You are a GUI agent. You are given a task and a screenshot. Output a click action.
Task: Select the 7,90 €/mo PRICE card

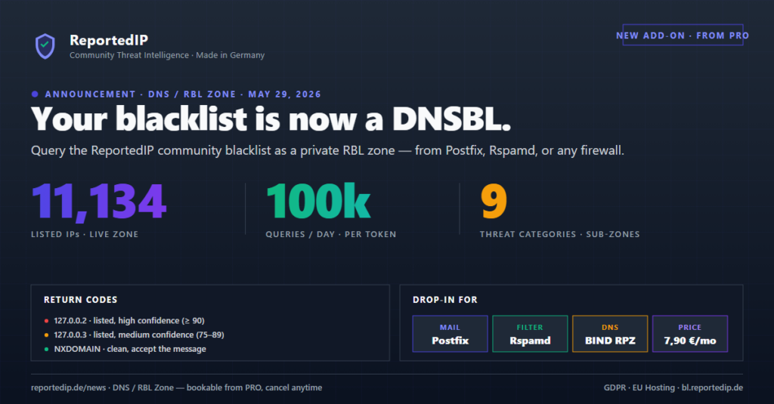point(690,334)
